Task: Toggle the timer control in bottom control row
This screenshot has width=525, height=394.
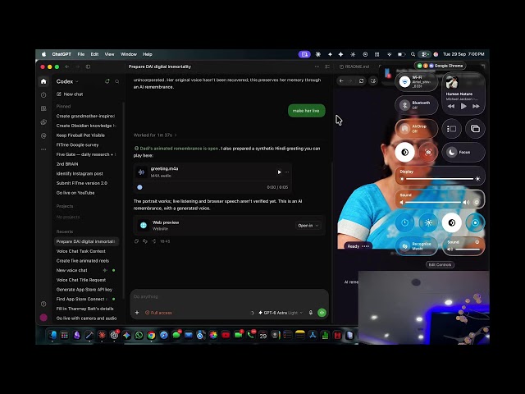Action: (404, 222)
